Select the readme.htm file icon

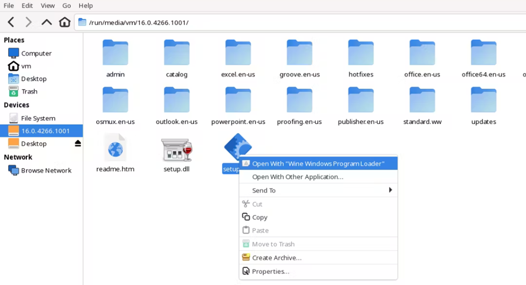[115, 148]
